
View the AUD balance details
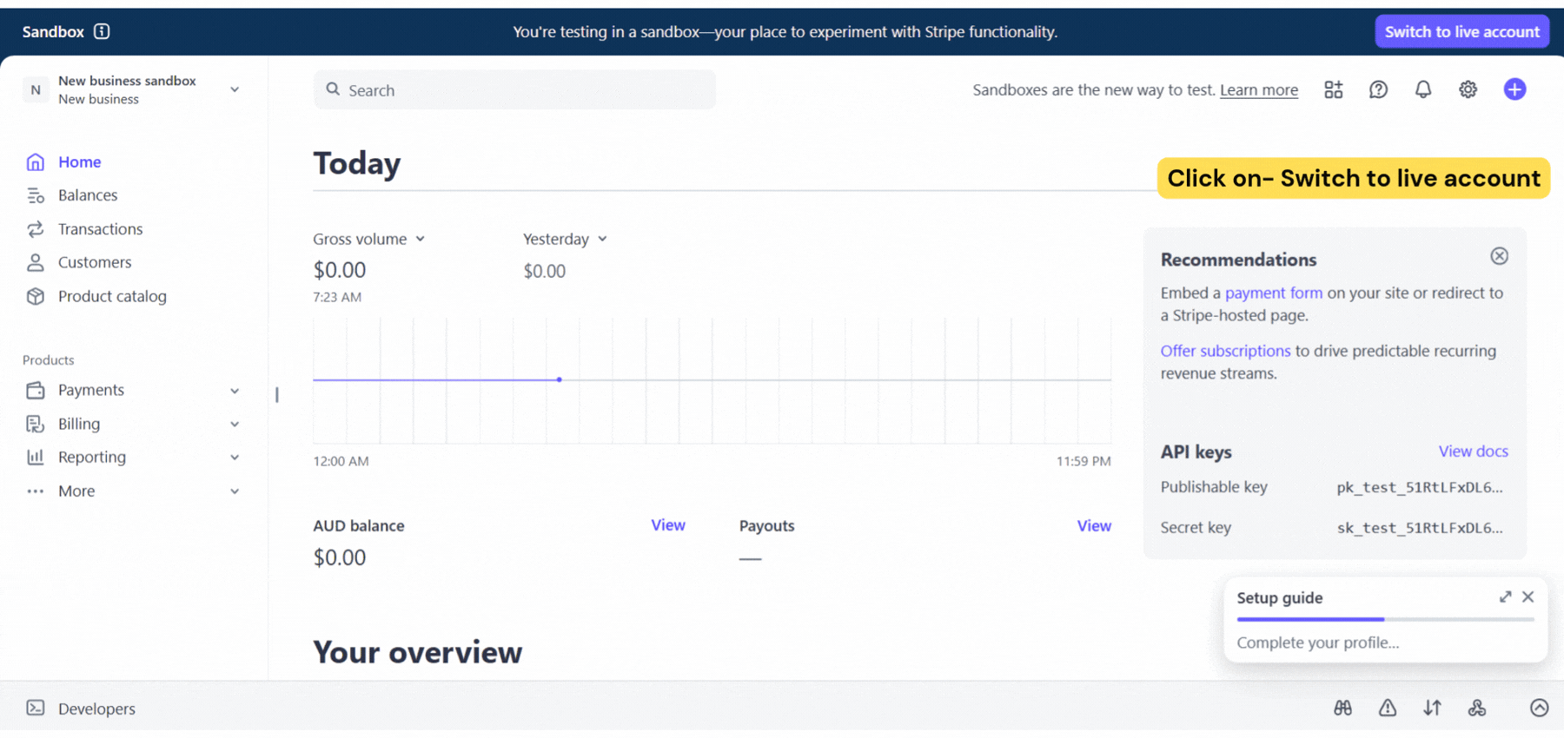[x=668, y=525]
